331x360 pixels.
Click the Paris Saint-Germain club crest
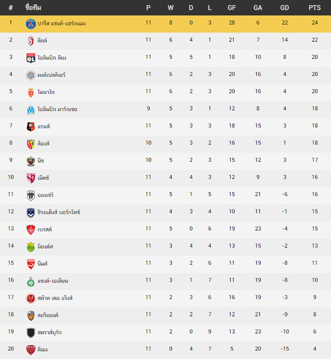click(x=31, y=24)
